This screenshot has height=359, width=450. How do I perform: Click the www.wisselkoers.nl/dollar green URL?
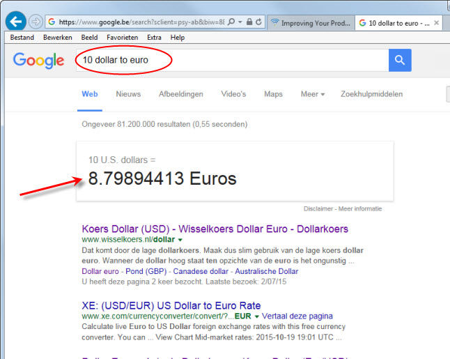pos(128,240)
